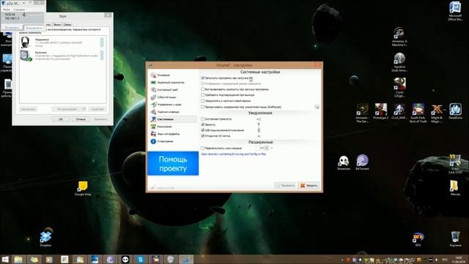The width and height of the screenshot is (469, 264).
Task: Enable exit confirmation checkbox
Action: pyautogui.click(x=203, y=95)
